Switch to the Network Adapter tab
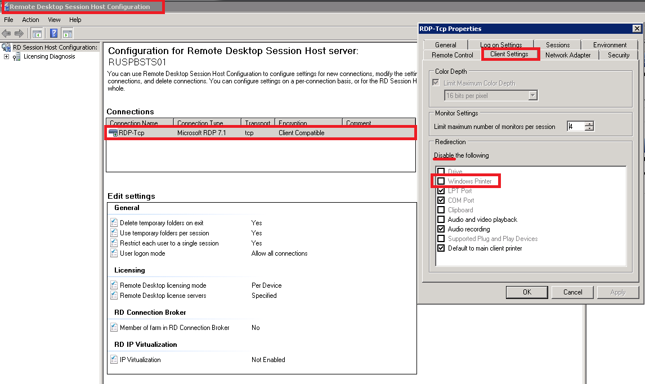The image size is (645, 384). coord(568,55)
